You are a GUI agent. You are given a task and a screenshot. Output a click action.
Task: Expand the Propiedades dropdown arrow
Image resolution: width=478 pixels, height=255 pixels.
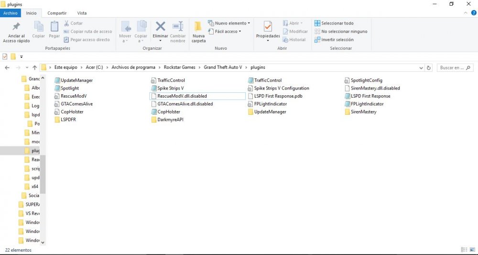pyautogui.click(x=268, y=41)
